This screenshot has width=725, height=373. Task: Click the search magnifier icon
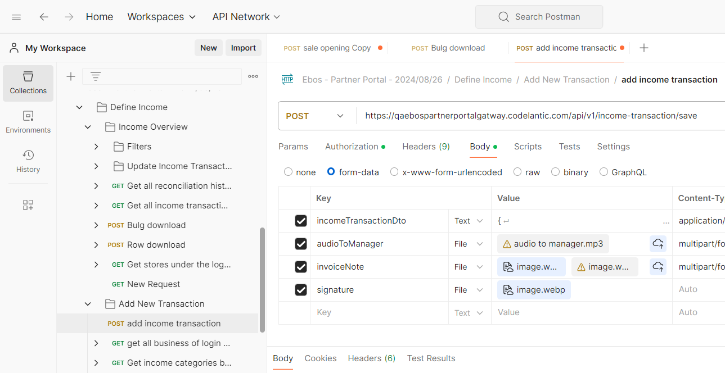503,17
